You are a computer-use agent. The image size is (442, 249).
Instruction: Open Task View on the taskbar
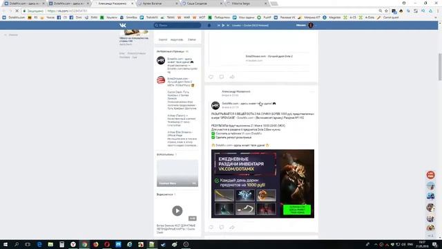(28, 244)
